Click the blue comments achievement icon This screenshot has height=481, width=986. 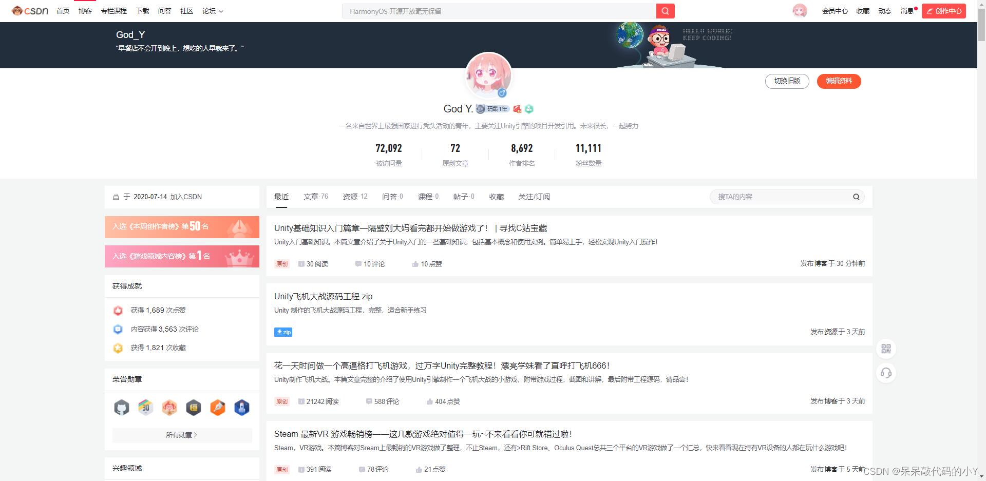pyautogui.click(x=118, y=329)
